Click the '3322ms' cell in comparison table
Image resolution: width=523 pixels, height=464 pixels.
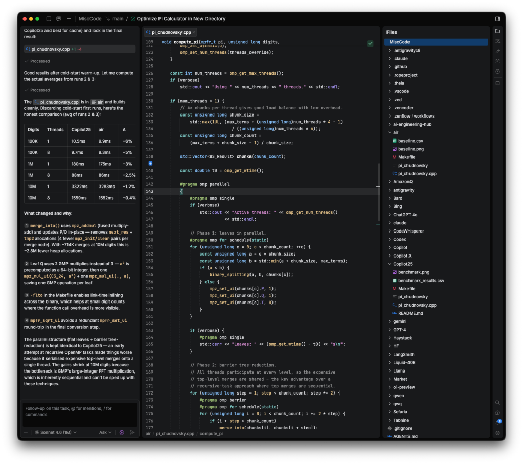(81, 187)
